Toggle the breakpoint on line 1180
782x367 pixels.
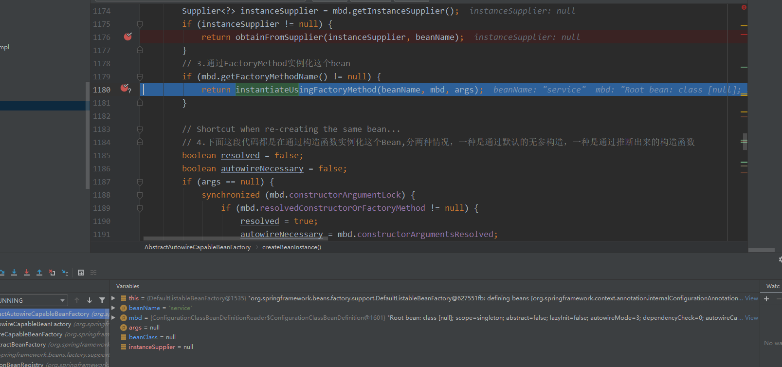coord(125,88)
